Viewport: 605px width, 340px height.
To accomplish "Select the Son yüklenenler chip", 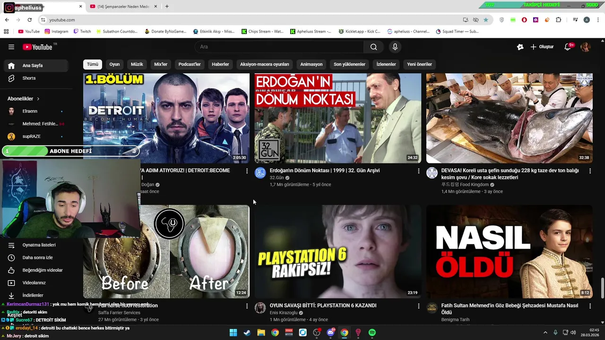I will (x=350, y=64).
